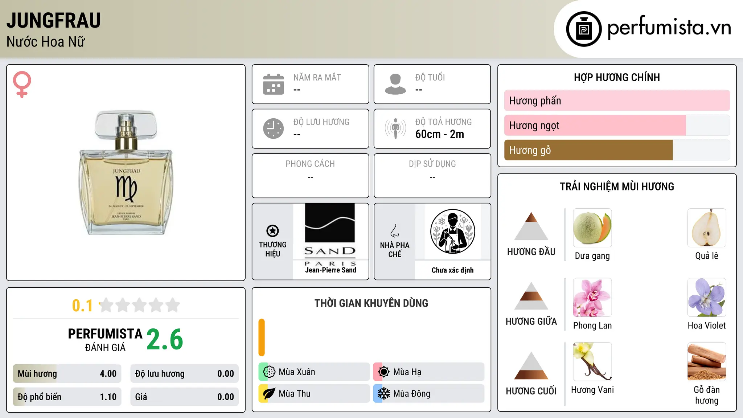Open the Jean-Pierre Sand brand link
This screenshot has height=418, width=743.
pos(331,270)
